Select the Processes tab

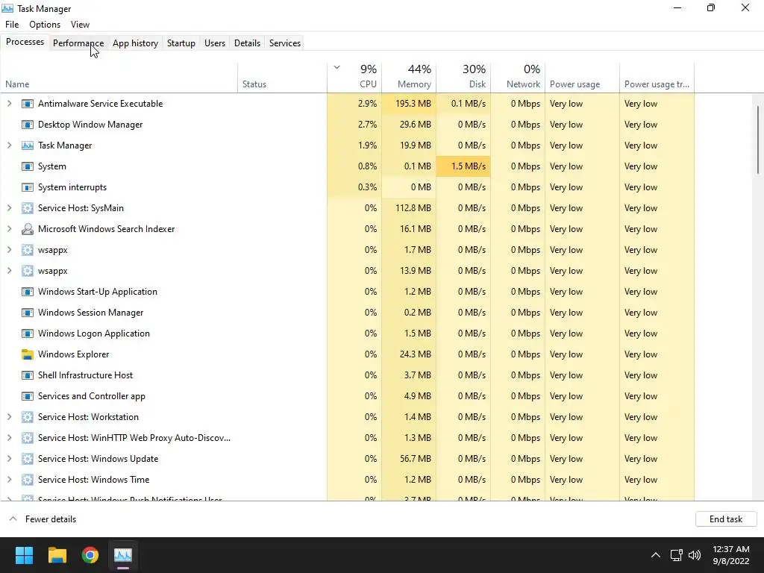coord(25,42)
